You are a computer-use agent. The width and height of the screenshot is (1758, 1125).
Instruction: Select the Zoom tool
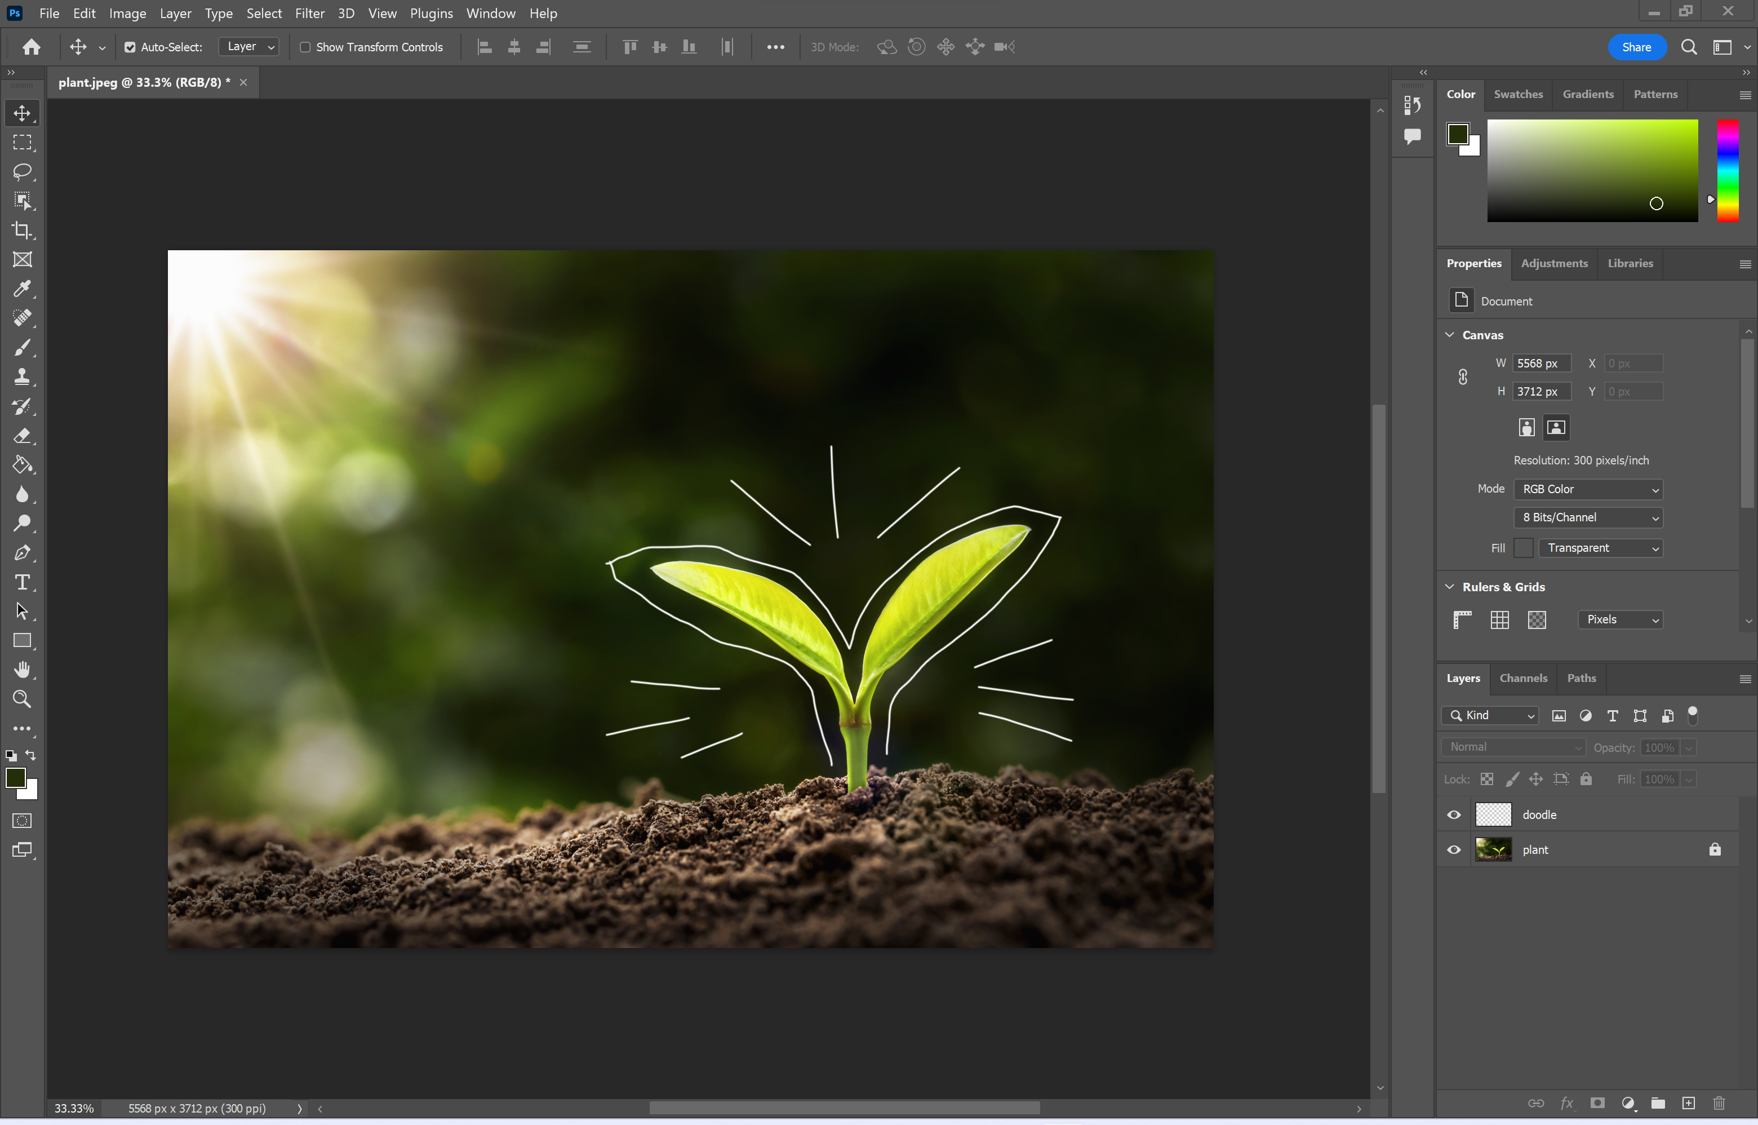(22, 699)
